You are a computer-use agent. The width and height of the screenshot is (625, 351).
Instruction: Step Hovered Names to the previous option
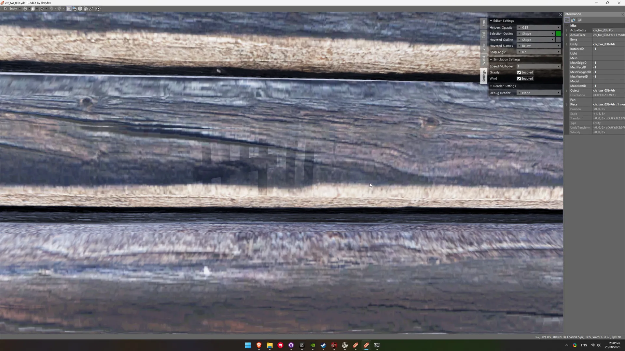519,46
